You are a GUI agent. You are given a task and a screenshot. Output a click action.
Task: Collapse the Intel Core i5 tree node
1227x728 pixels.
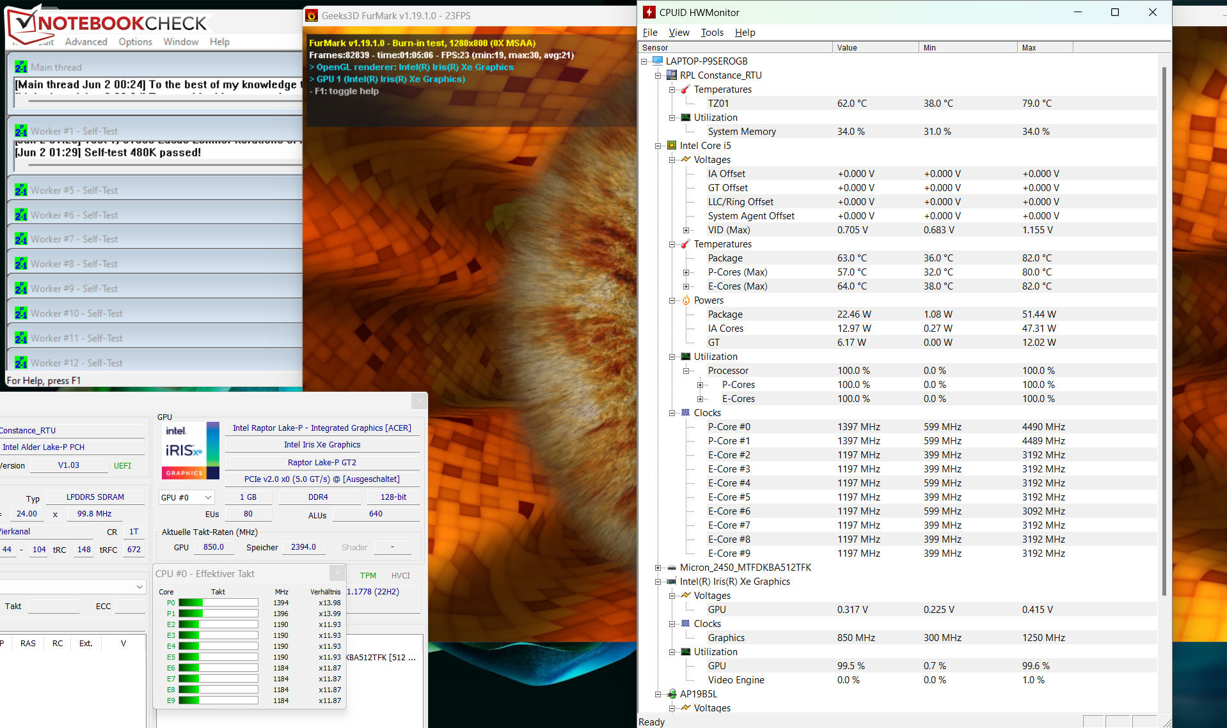click(x=658, y=146)
